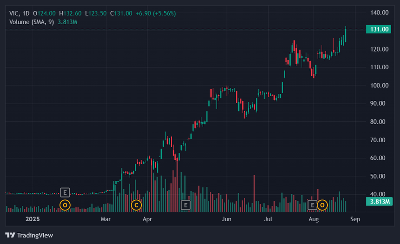This screenshot has height=244, width=400.
Task: Click the E earnings marker in late April
Action: tap(186, 205)
